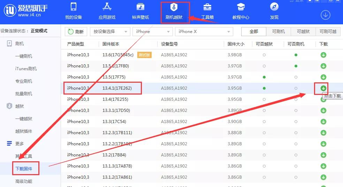Click the orange 测试版 beta tag
343x187 pixels.
144,55
